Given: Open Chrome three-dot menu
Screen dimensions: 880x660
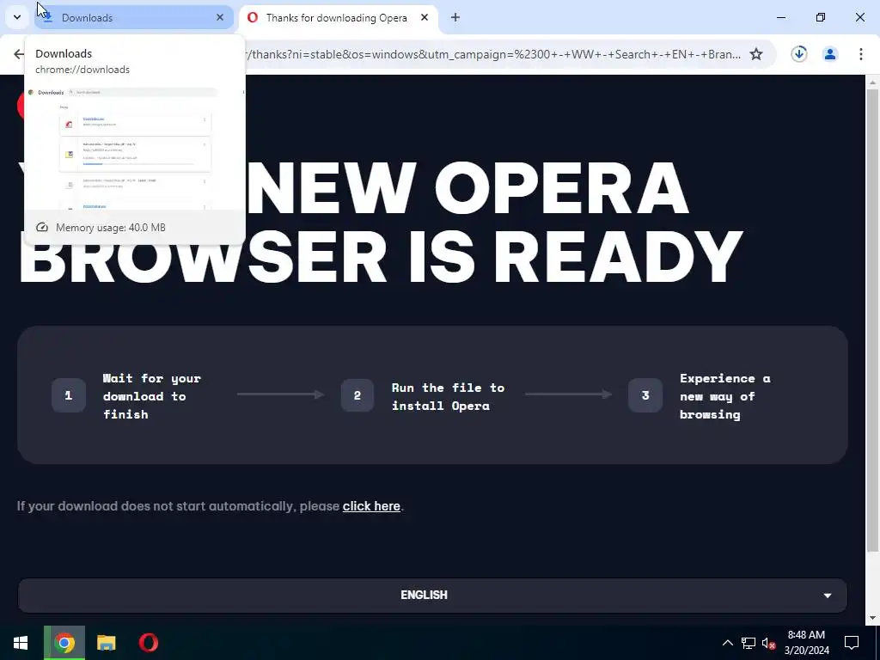Looking at the screenshot, I should [x=860, y=54].
